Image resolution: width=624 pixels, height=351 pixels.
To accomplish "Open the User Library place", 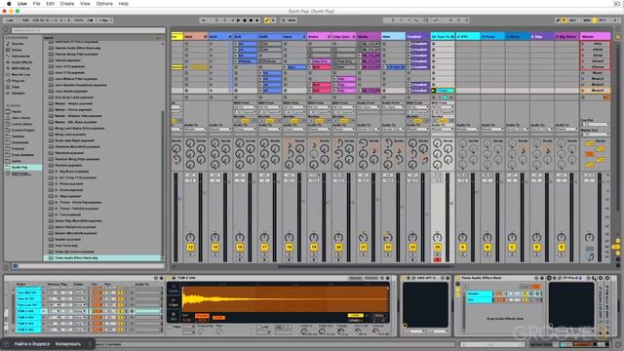I will (20, 118).
